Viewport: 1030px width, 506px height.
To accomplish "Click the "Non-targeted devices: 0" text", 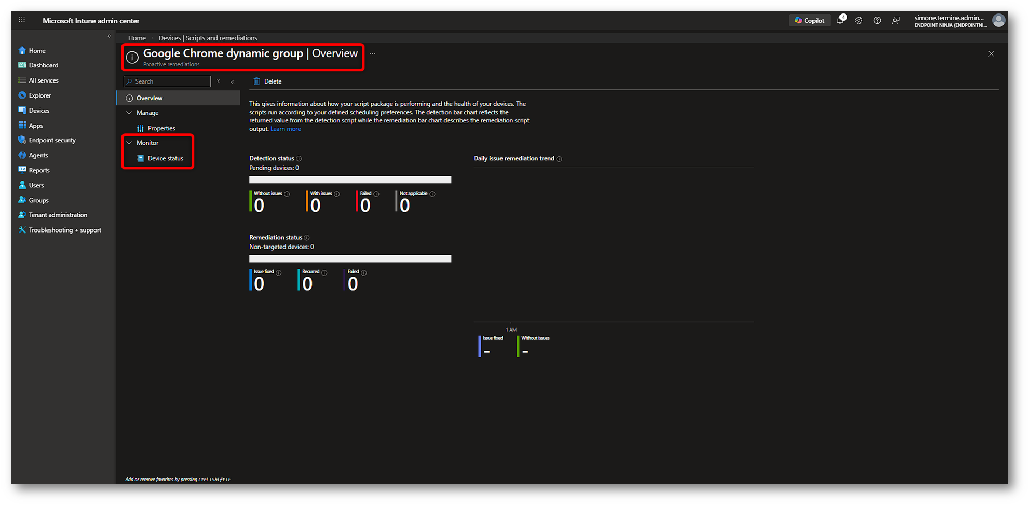I will tap(281, 247).
